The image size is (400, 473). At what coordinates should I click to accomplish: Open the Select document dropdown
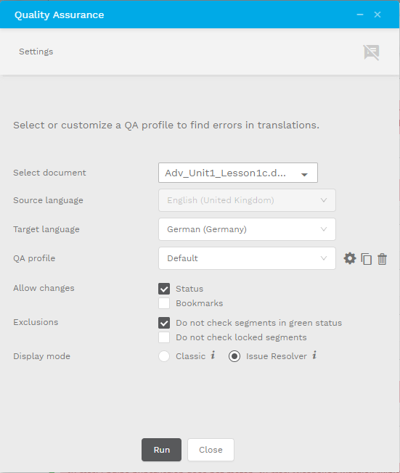238,173
